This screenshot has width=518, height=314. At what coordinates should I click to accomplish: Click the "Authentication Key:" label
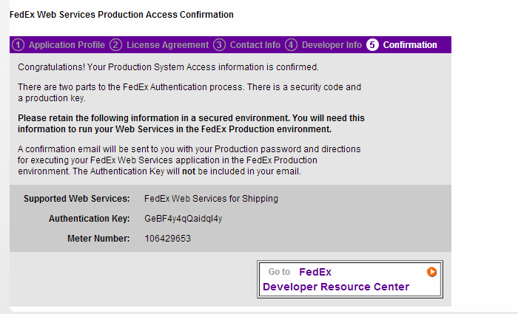(x=89, y=219)
